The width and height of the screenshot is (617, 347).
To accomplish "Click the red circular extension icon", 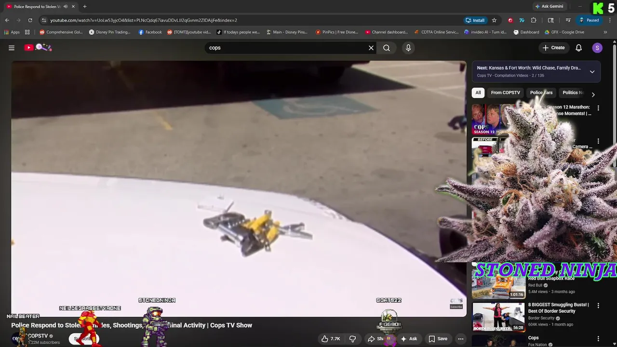I will tap(510, 20).
